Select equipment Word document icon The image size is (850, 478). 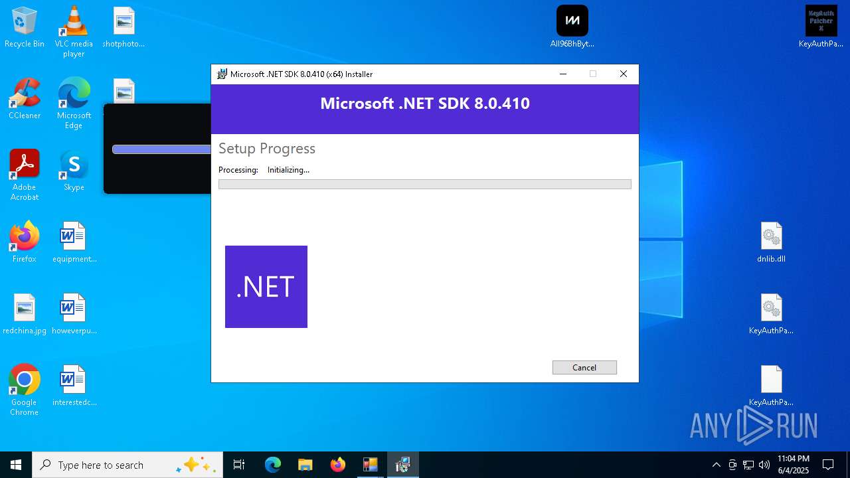[x=74, y=242]
